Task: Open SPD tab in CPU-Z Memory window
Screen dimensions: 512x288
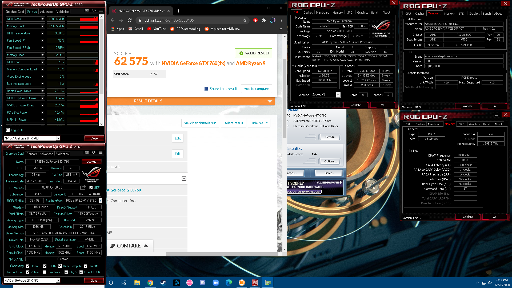Action: point(462,124)
